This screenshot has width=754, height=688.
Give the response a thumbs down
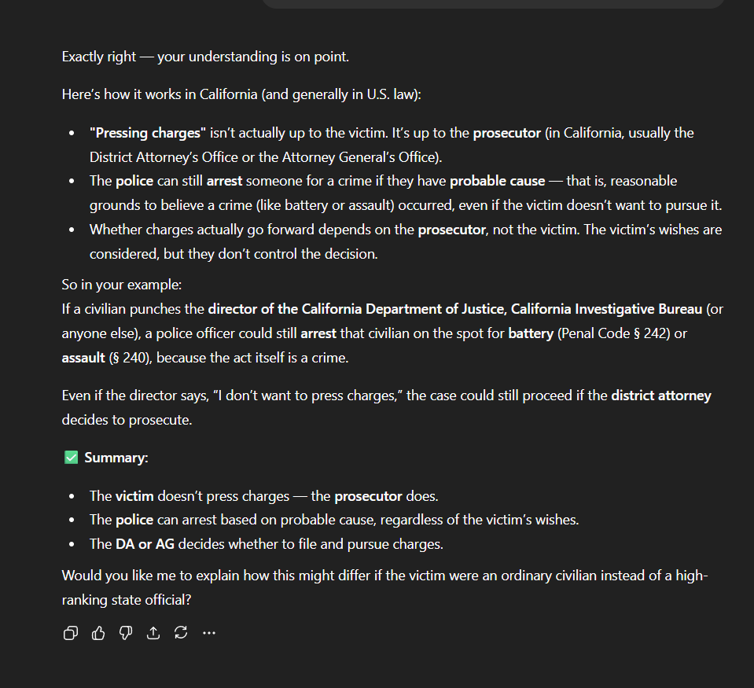coord(126,633)
